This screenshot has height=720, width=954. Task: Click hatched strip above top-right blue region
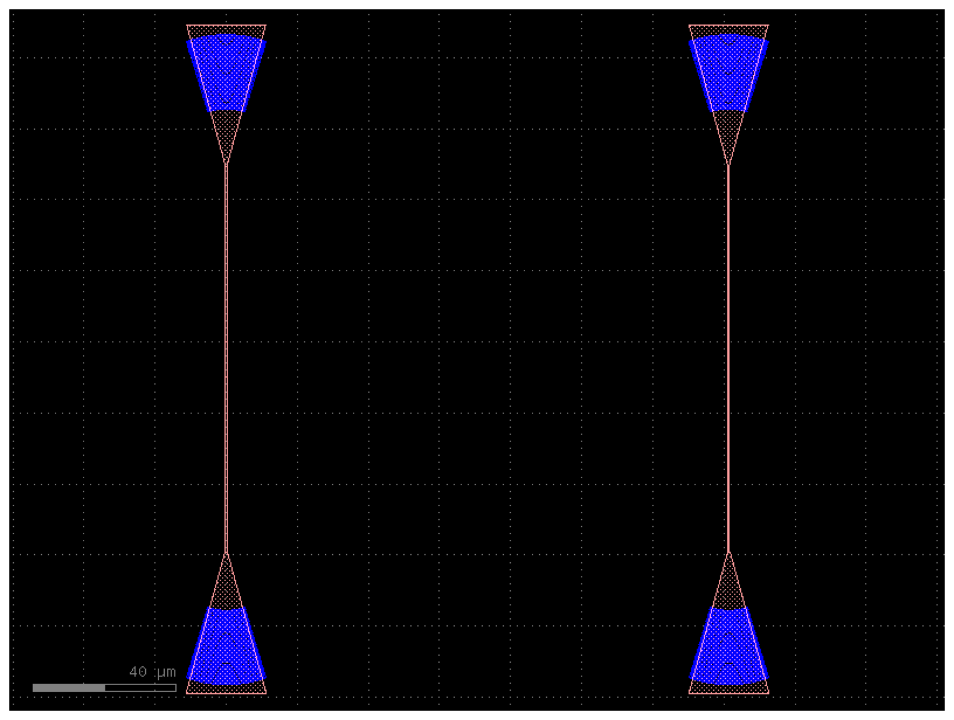[729, 31]
